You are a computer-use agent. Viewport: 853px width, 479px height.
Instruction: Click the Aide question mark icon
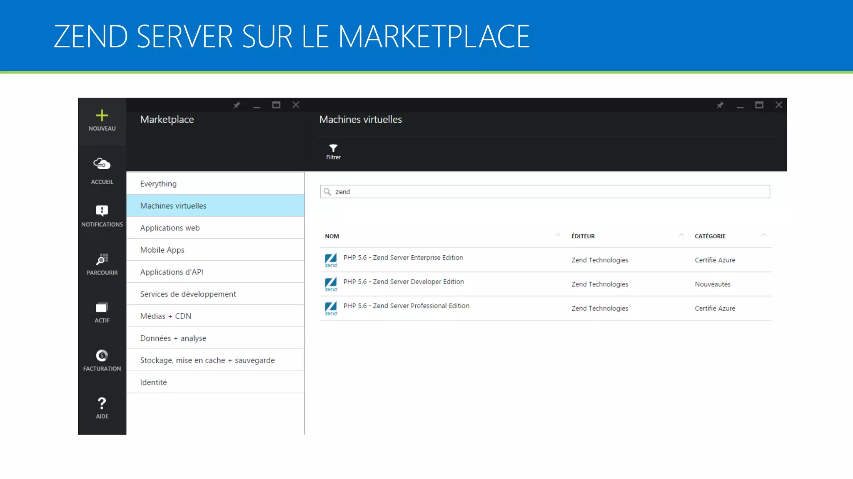pyautogui.click(x=102, y=403)
